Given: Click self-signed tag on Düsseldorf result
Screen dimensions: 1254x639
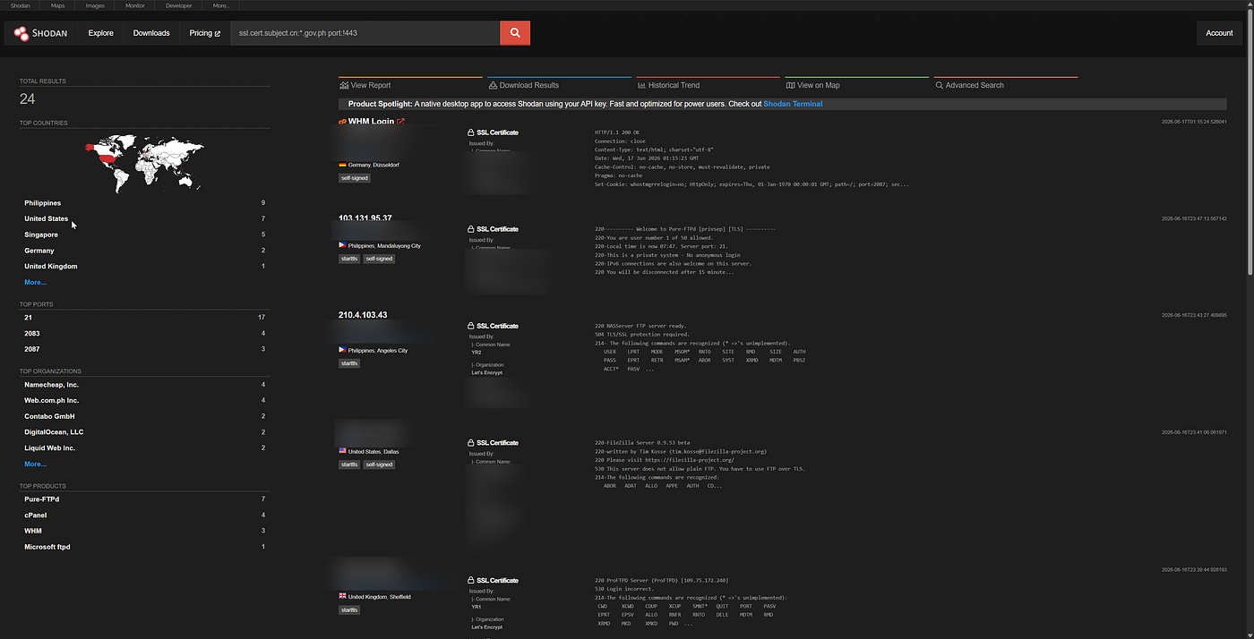Looking at the screenshot, I should (x=354, y=178).
